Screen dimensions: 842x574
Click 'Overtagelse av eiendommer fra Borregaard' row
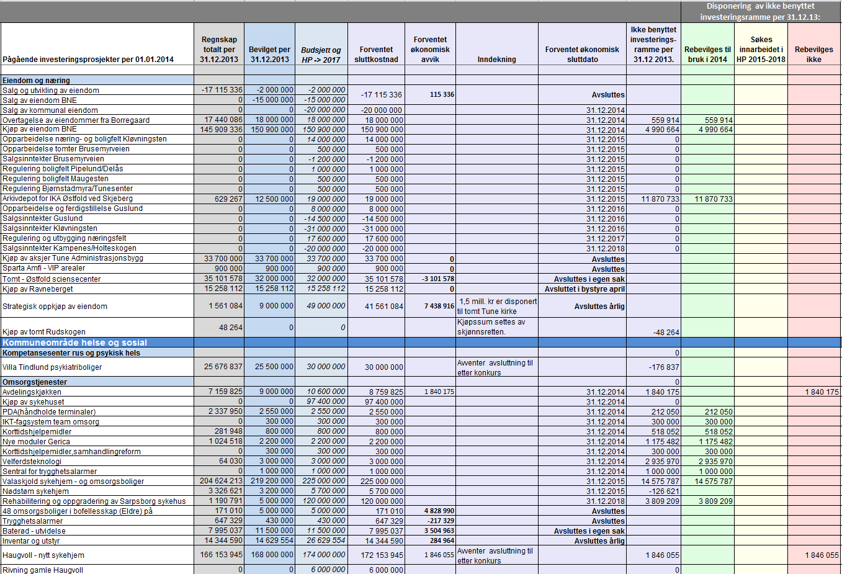click(x=76, y=120)
